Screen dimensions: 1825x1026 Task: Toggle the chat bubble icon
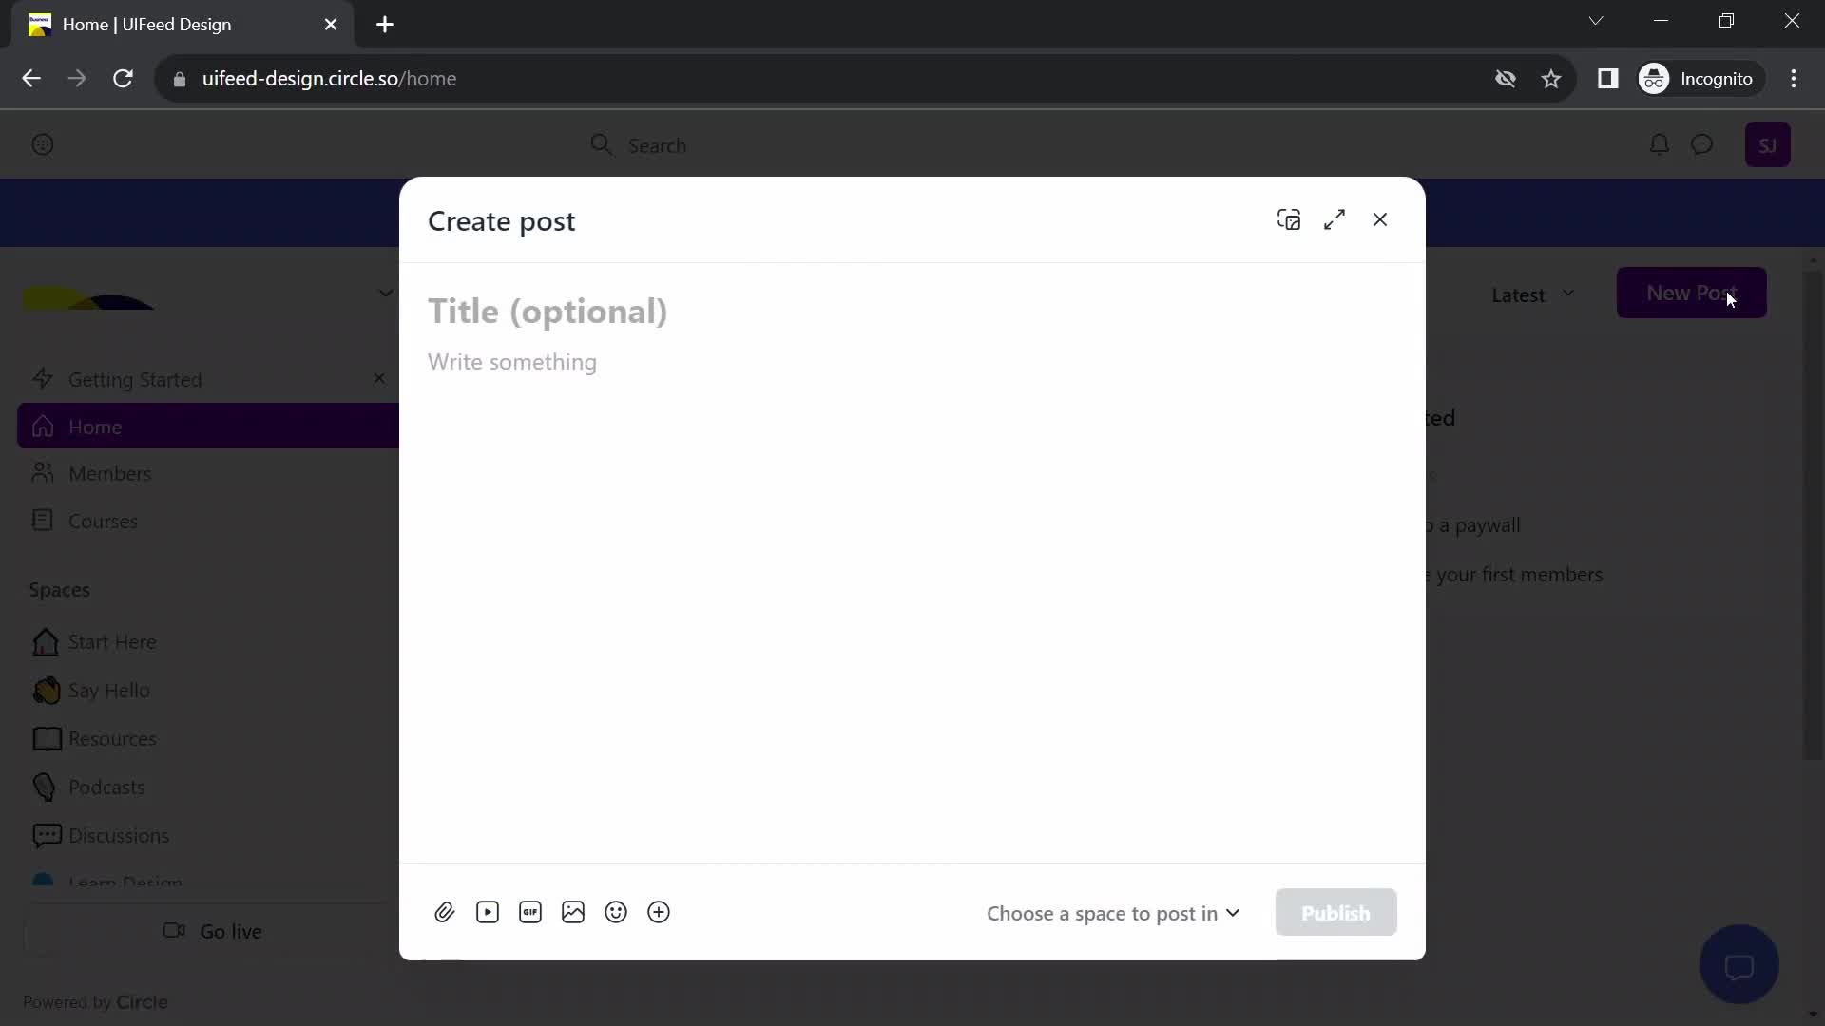coord(1742,966)
